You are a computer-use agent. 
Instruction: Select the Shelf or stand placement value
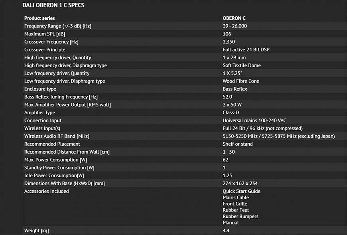tap(238, 144)
